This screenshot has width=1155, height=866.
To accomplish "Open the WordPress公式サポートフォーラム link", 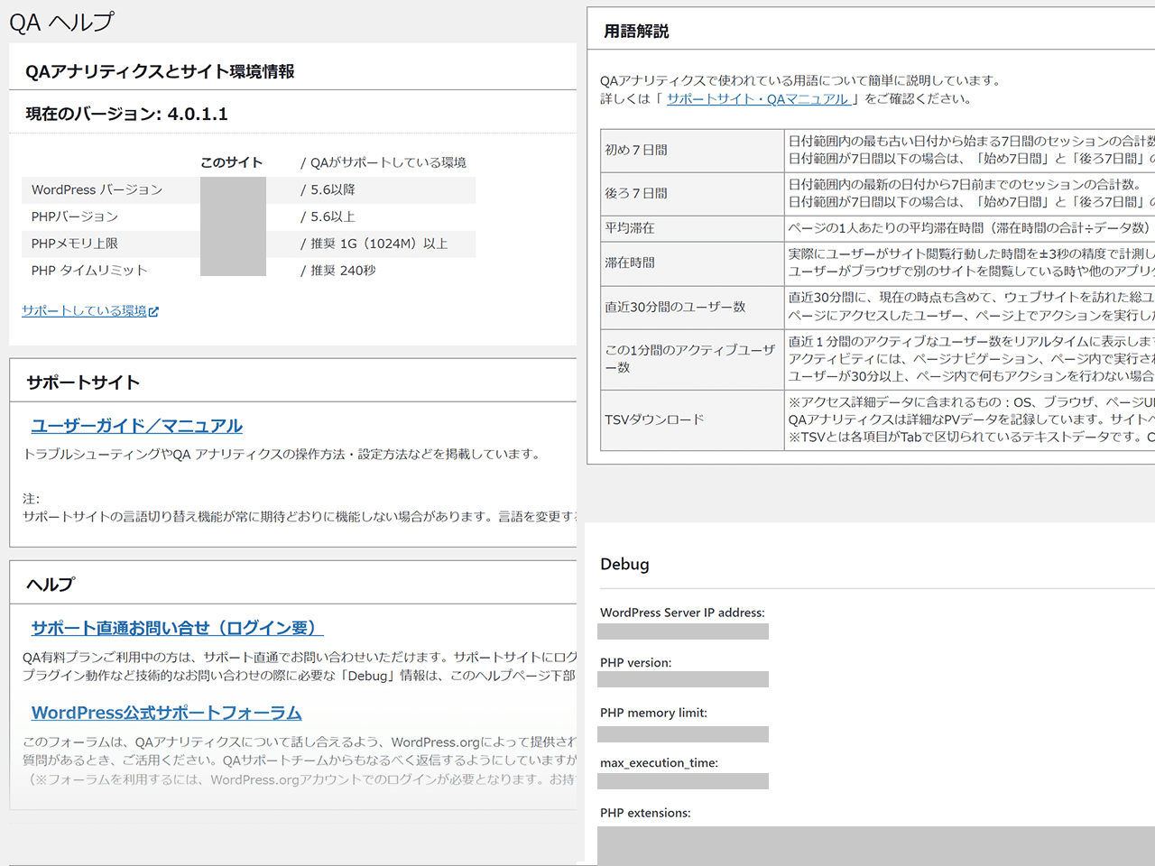I will point(166,713).
